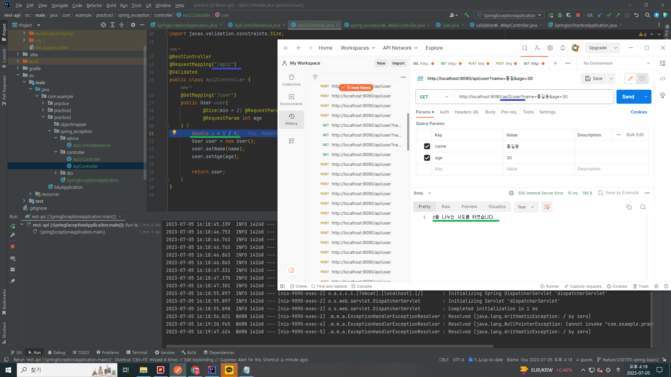
Task: Open Chrome from the taskbar
Action: click(195, 370)
